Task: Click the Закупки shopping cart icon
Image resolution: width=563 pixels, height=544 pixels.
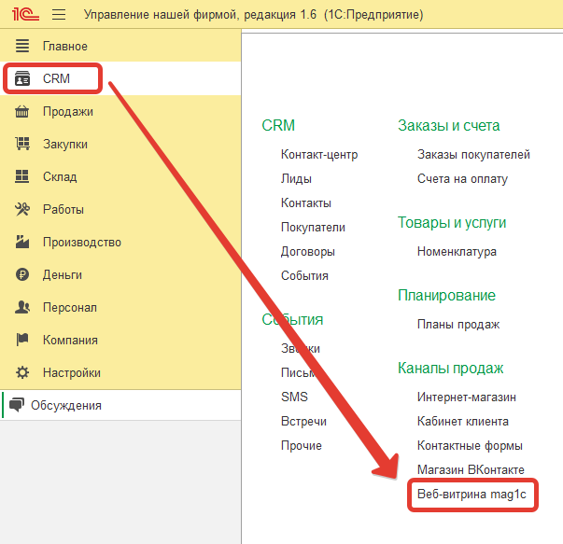Action: coord(22,144)
